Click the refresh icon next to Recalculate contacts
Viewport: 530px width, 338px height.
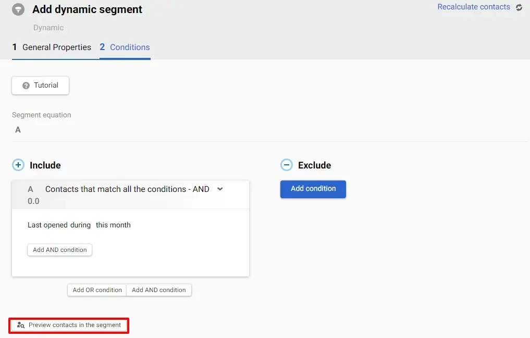[x=519, y=7]
